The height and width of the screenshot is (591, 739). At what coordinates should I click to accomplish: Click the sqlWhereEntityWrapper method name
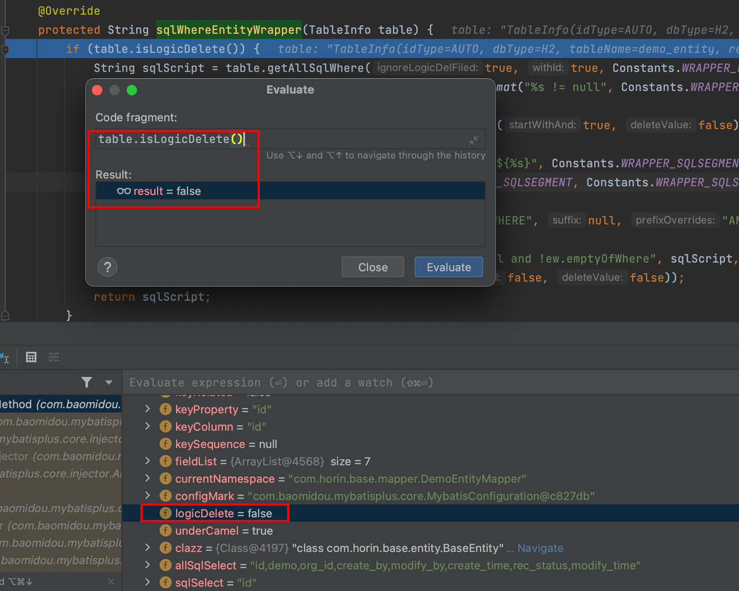tap(229, 30)
